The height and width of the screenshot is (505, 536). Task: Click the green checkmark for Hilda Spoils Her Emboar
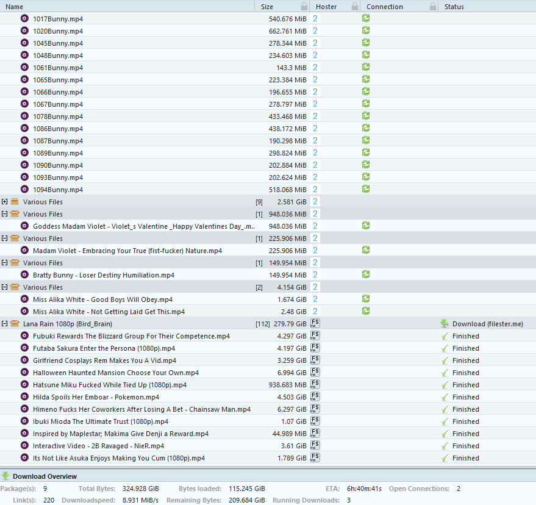pos(445,397)
